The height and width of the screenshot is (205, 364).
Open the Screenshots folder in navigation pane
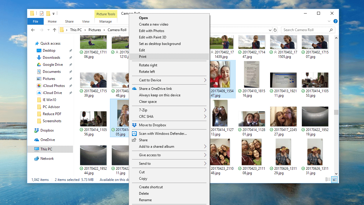point(49,121)
